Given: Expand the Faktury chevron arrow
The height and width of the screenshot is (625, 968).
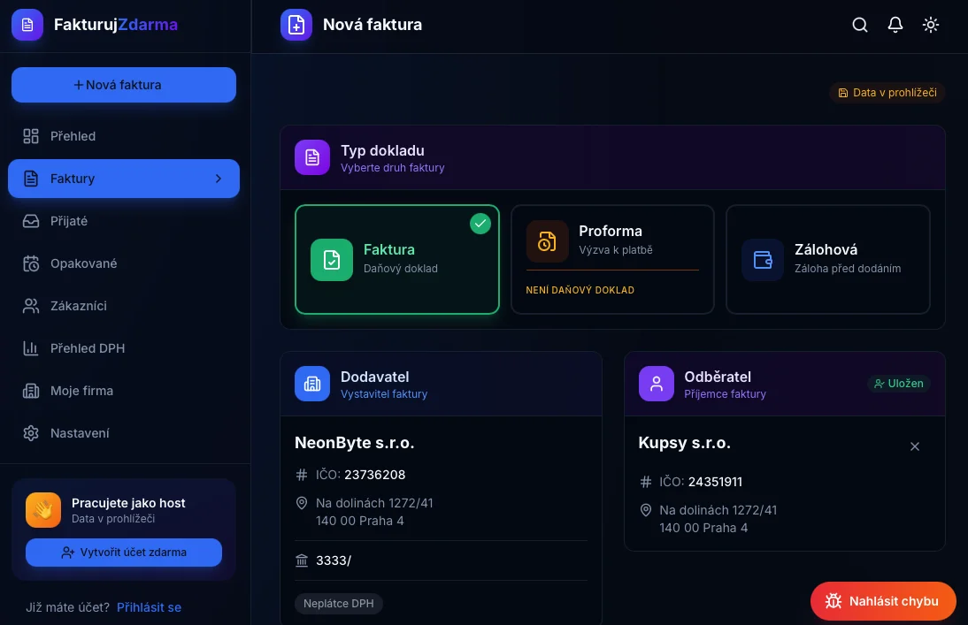Looking at the screenshot, I should (219, 179).
